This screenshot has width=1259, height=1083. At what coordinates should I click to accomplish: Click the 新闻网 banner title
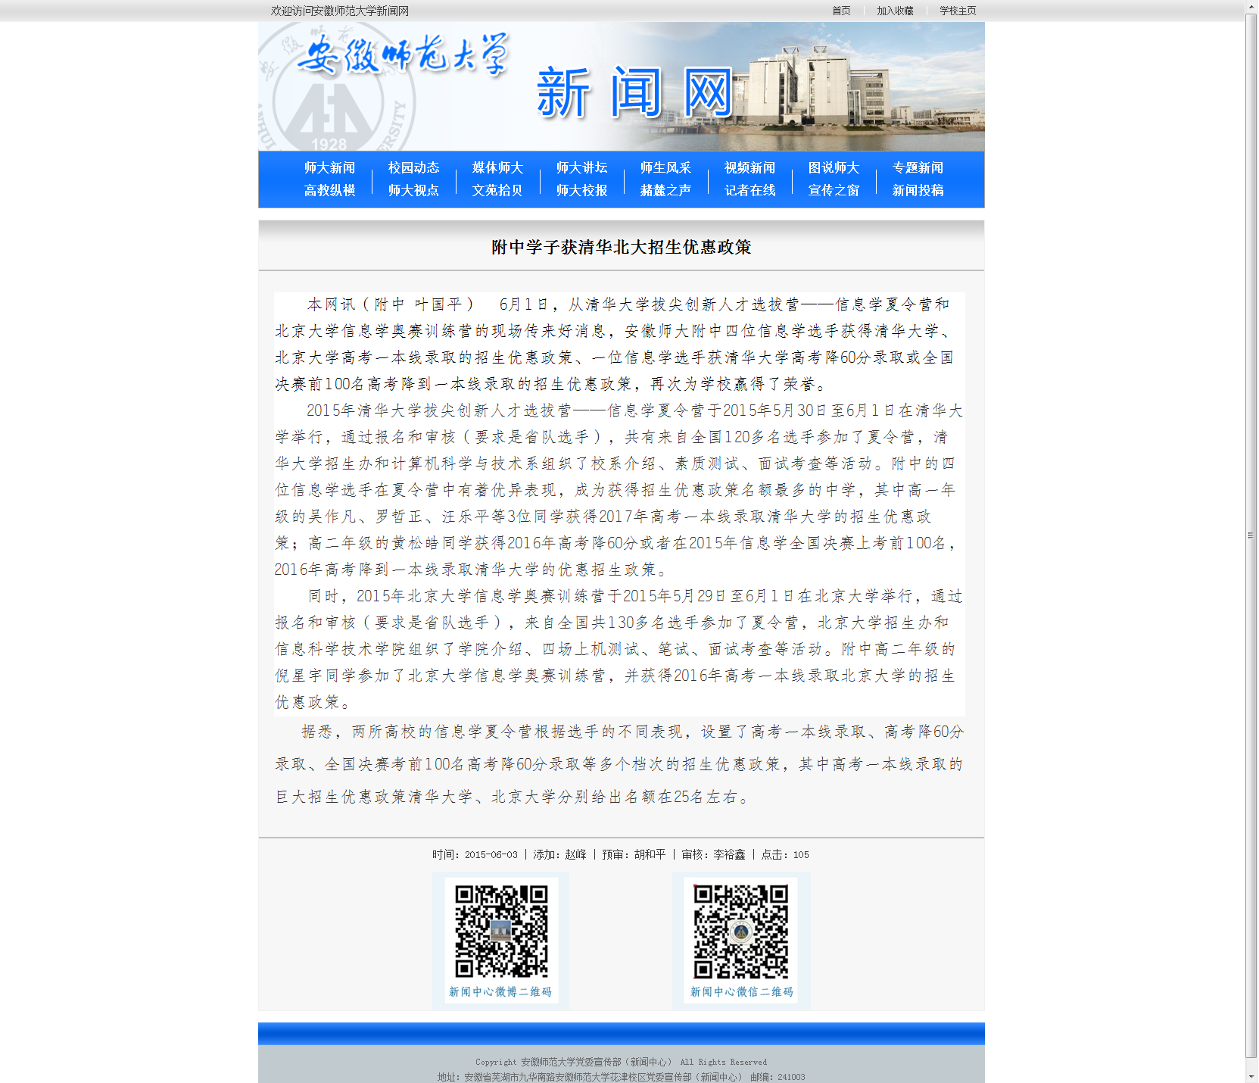click(x=635, y=93)
